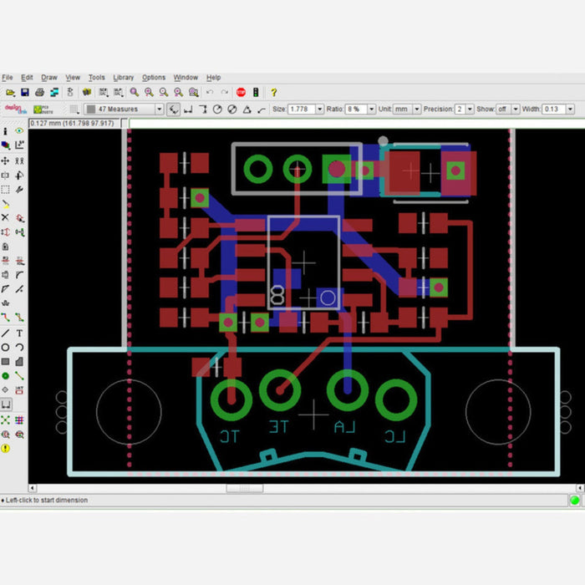Image resolution: width=585 pixels, height=585 pixels.
Task: Choose the Circle drawing tool
Action: coord(6,347)
